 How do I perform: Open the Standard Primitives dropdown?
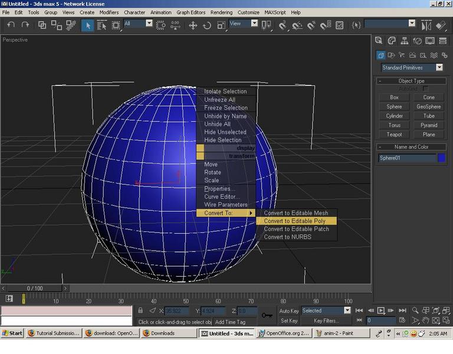pos(412,68)
